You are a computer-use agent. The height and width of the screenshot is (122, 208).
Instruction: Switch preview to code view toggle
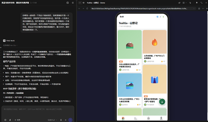click(x=80, y=3)
